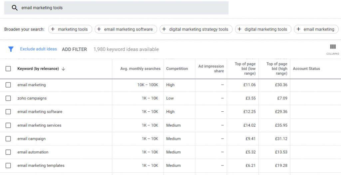Click the £29.36 high bid value
This screenshot has height=175, width=341.
click(x=281, y=112)
